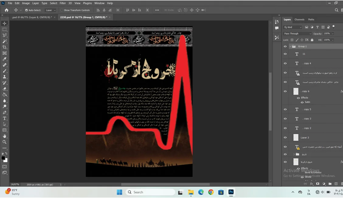This screenshot has width=343, height=198.
Task: Toggle the Auto-Select checkbox
Action: [x=26, y=10]
